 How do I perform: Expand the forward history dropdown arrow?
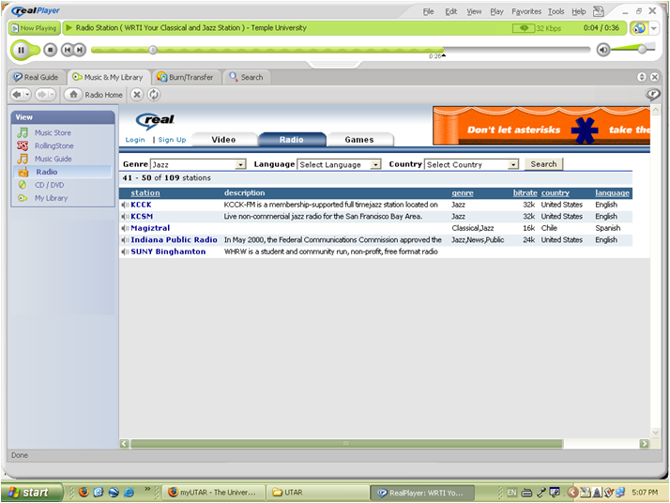[52, 95]
